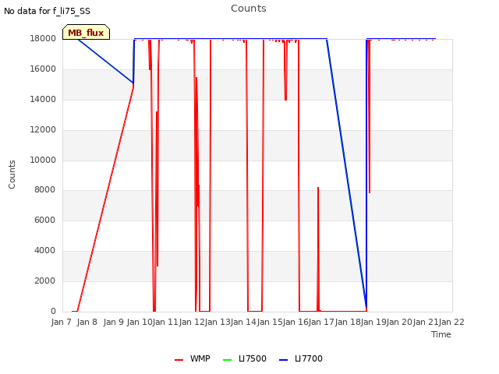This screenshot has width=499, height=374.
Task: Click the 2000 y-axis label
Action: pyautogui.click(x=45, y=280)
